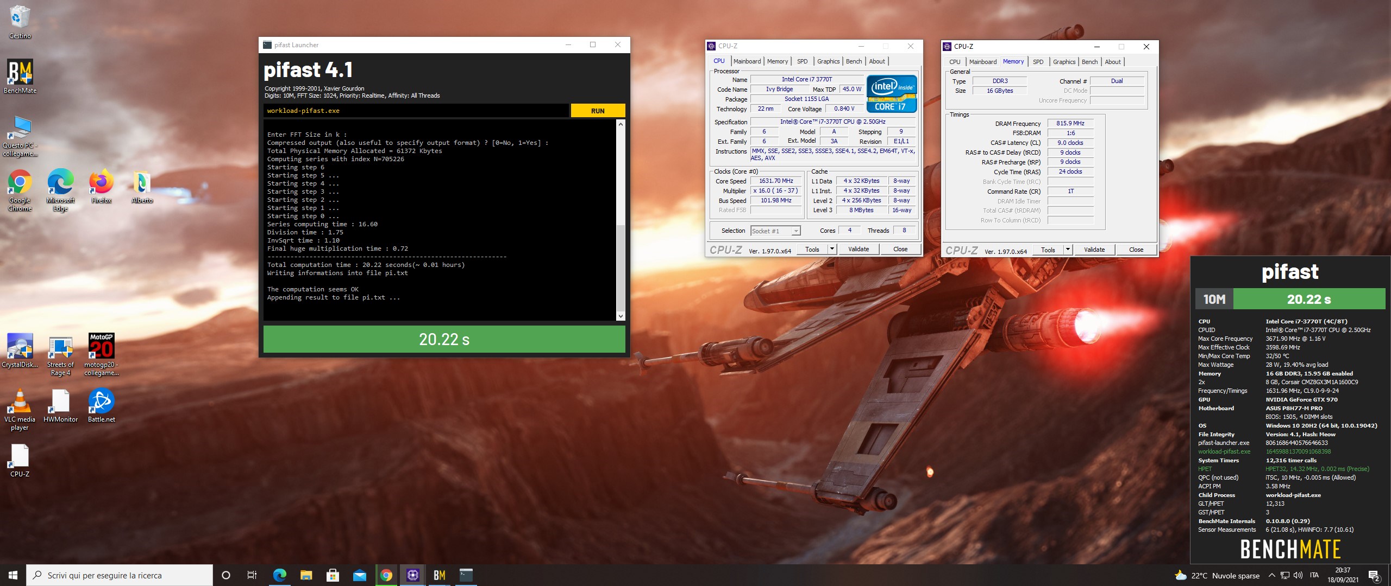Open Edge from the taskbar
1391x586 pixels.
pos(279,575)
